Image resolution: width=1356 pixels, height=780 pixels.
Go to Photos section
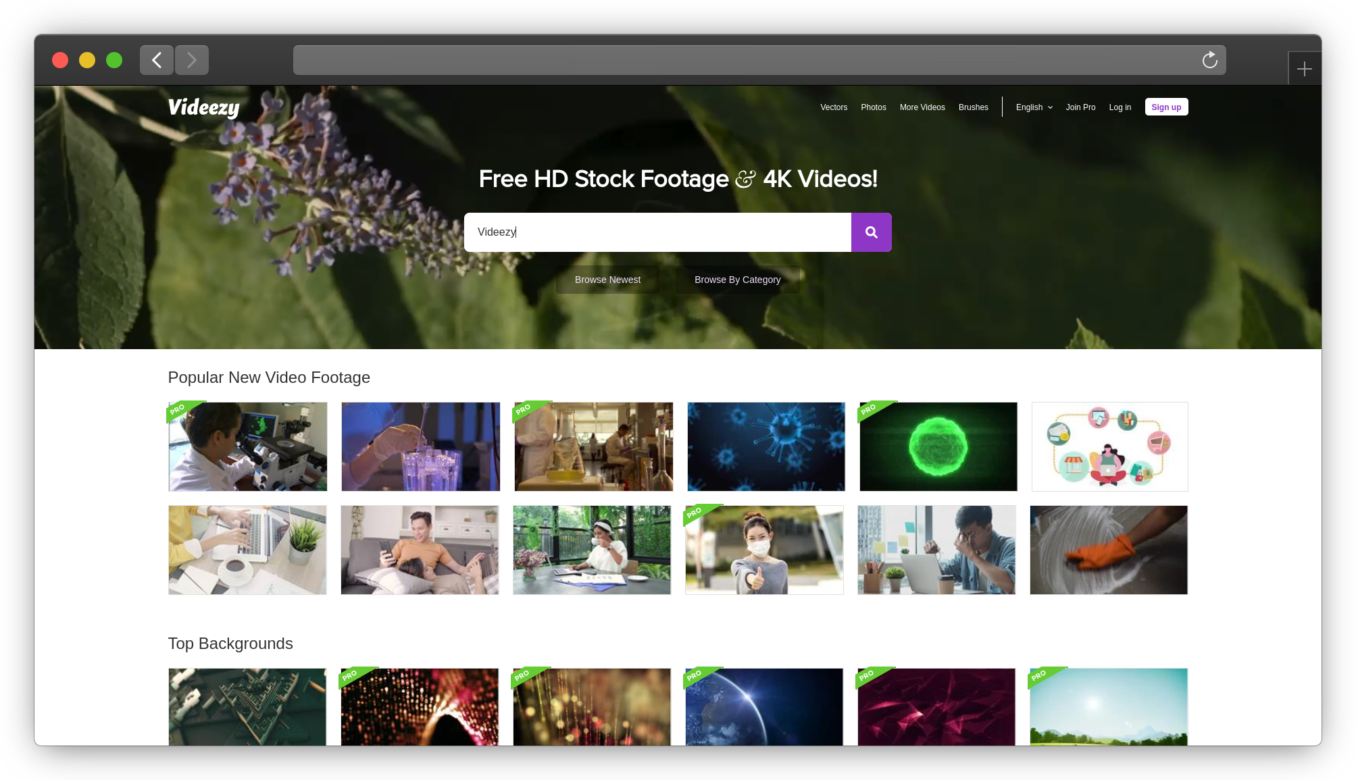tap(873, 107)
